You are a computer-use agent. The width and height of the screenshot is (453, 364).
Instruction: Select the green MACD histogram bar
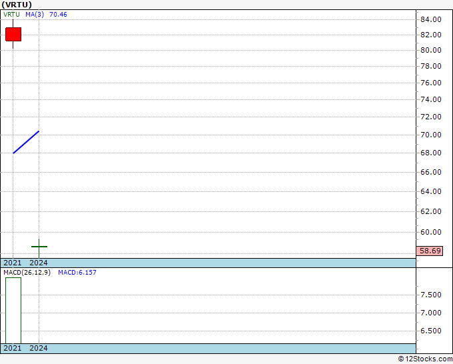pyautogui.click(x=13, y=311)
